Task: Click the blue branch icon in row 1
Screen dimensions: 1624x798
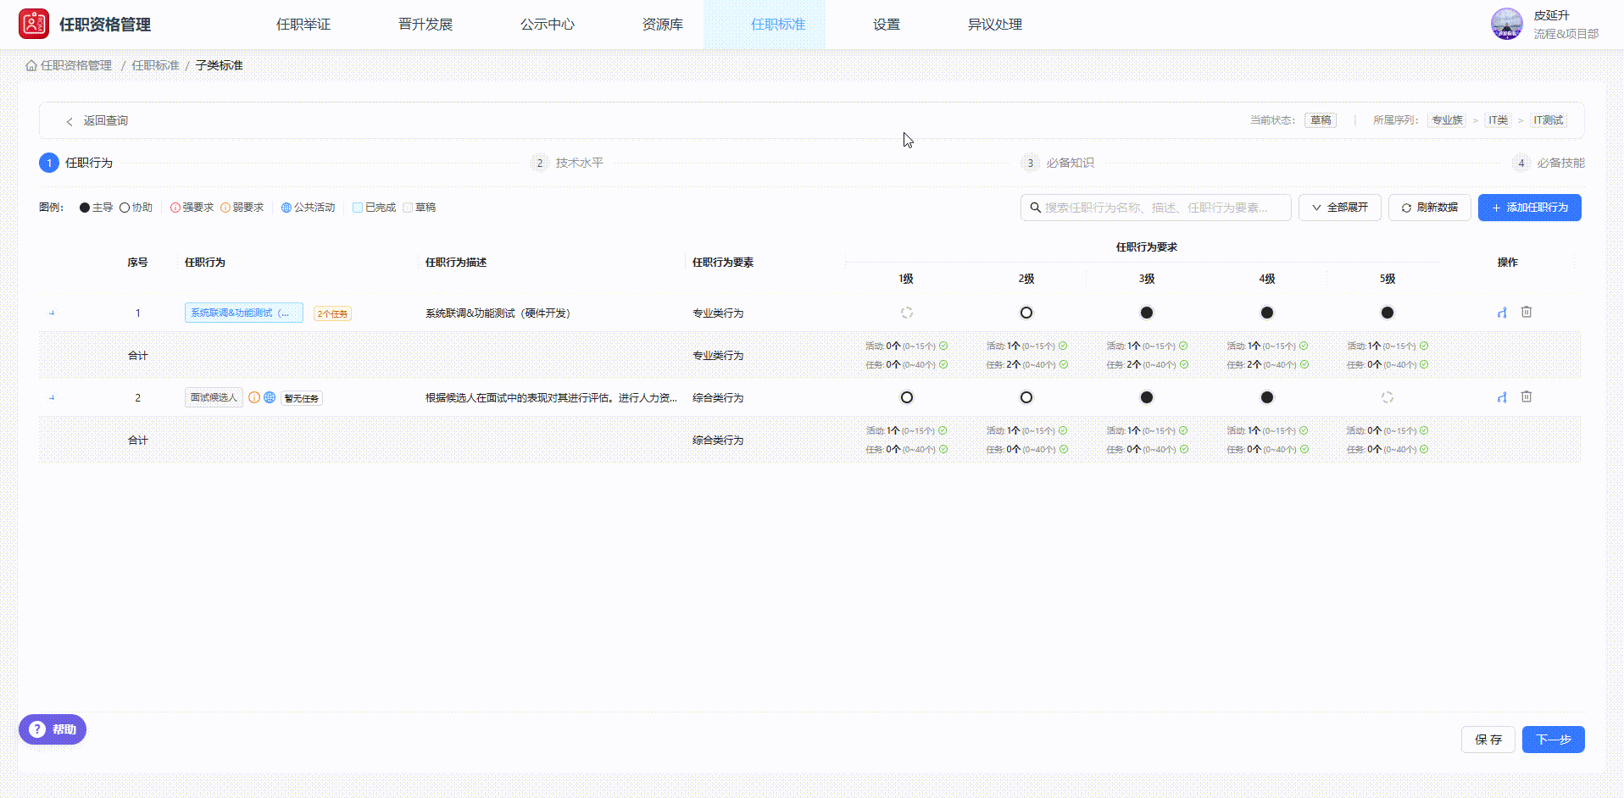Action: pos(1502,313)
